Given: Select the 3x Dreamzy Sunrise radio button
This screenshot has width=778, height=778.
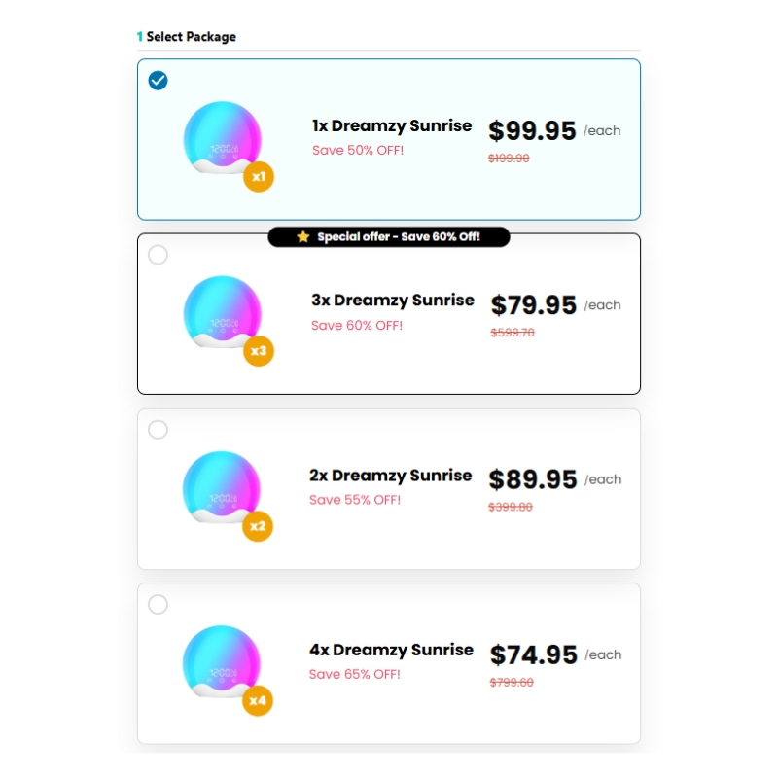Looking at the screenshot, I should coord(158,255).
